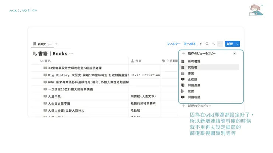Click the 書名 column header
This screenshot has height=153, width=273.
(45, 61)
